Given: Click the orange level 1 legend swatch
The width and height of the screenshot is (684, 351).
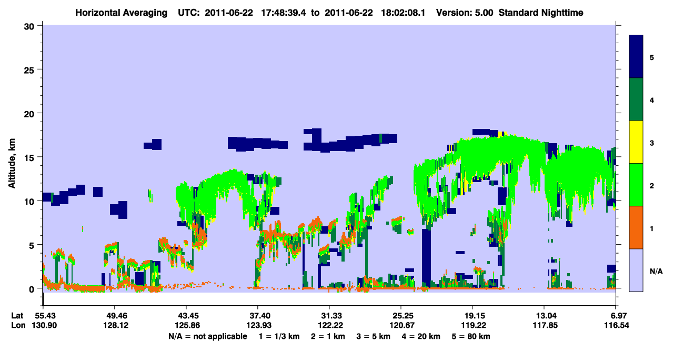Looking at the screenshot, I should pos(636,227).
